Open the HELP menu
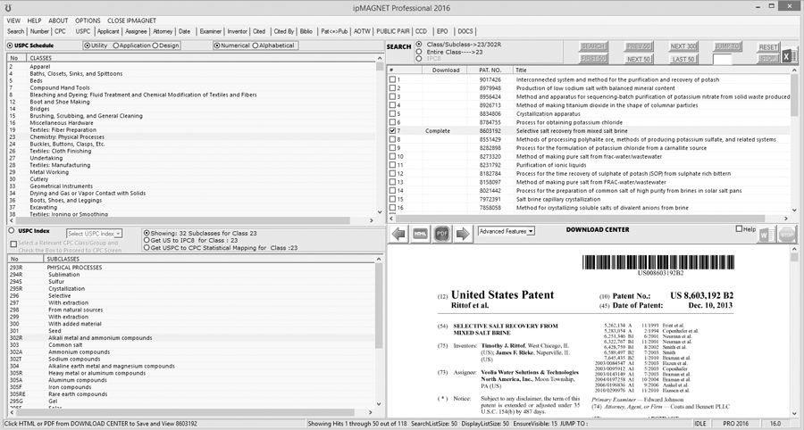Screen dimensions: 804x430 [34, 21]
